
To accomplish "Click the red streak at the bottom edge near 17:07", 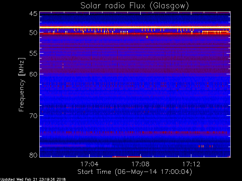I will tap(127, 157).
